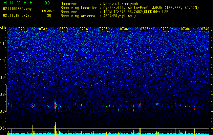
Task: Click the 0734 time marker
Action: pos(84,29)
